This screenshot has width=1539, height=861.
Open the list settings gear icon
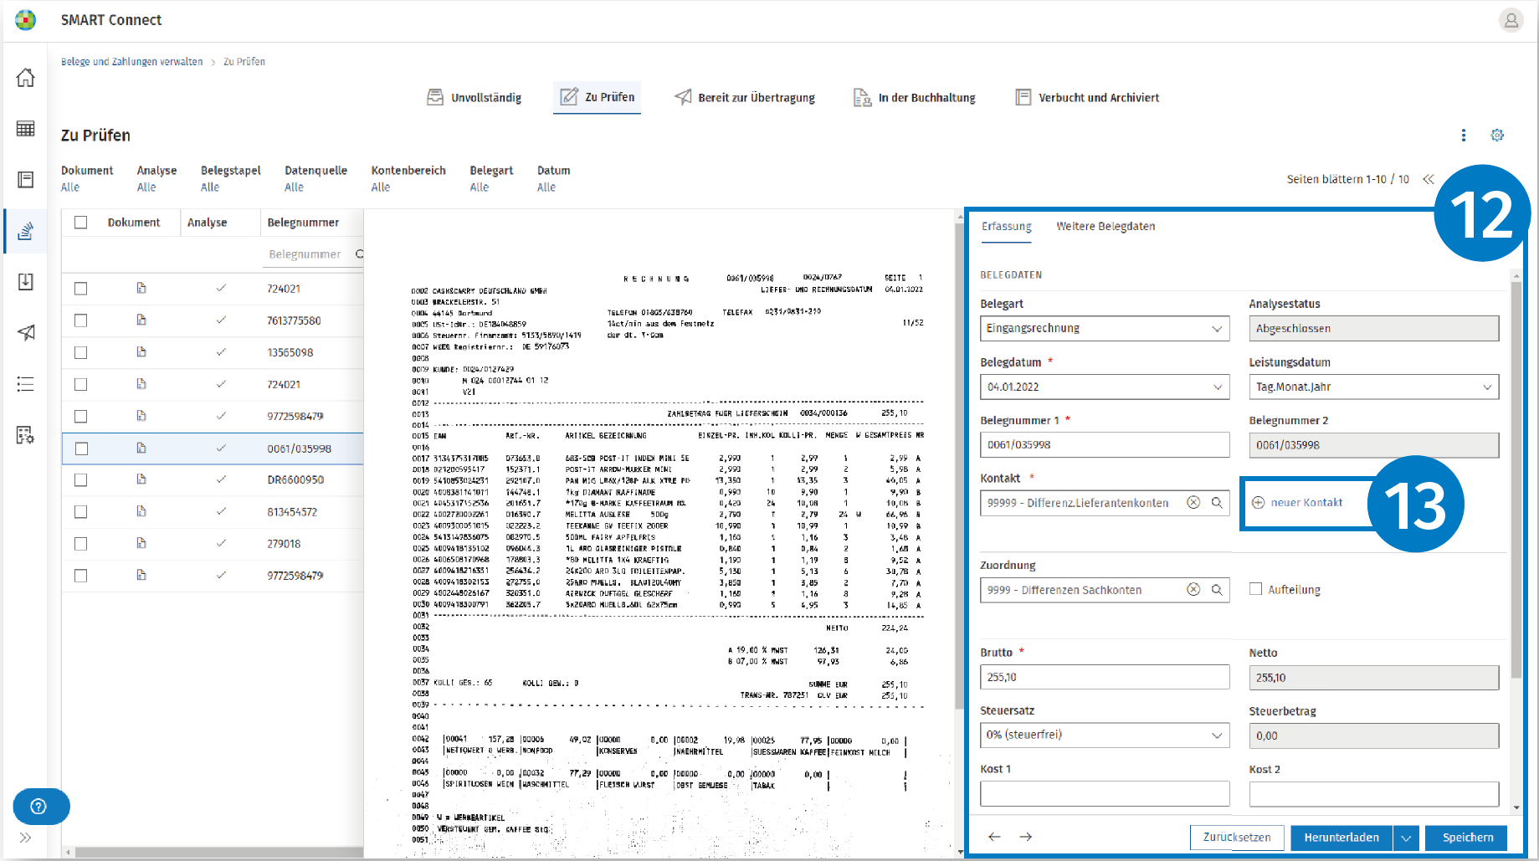click(1497, 135)
